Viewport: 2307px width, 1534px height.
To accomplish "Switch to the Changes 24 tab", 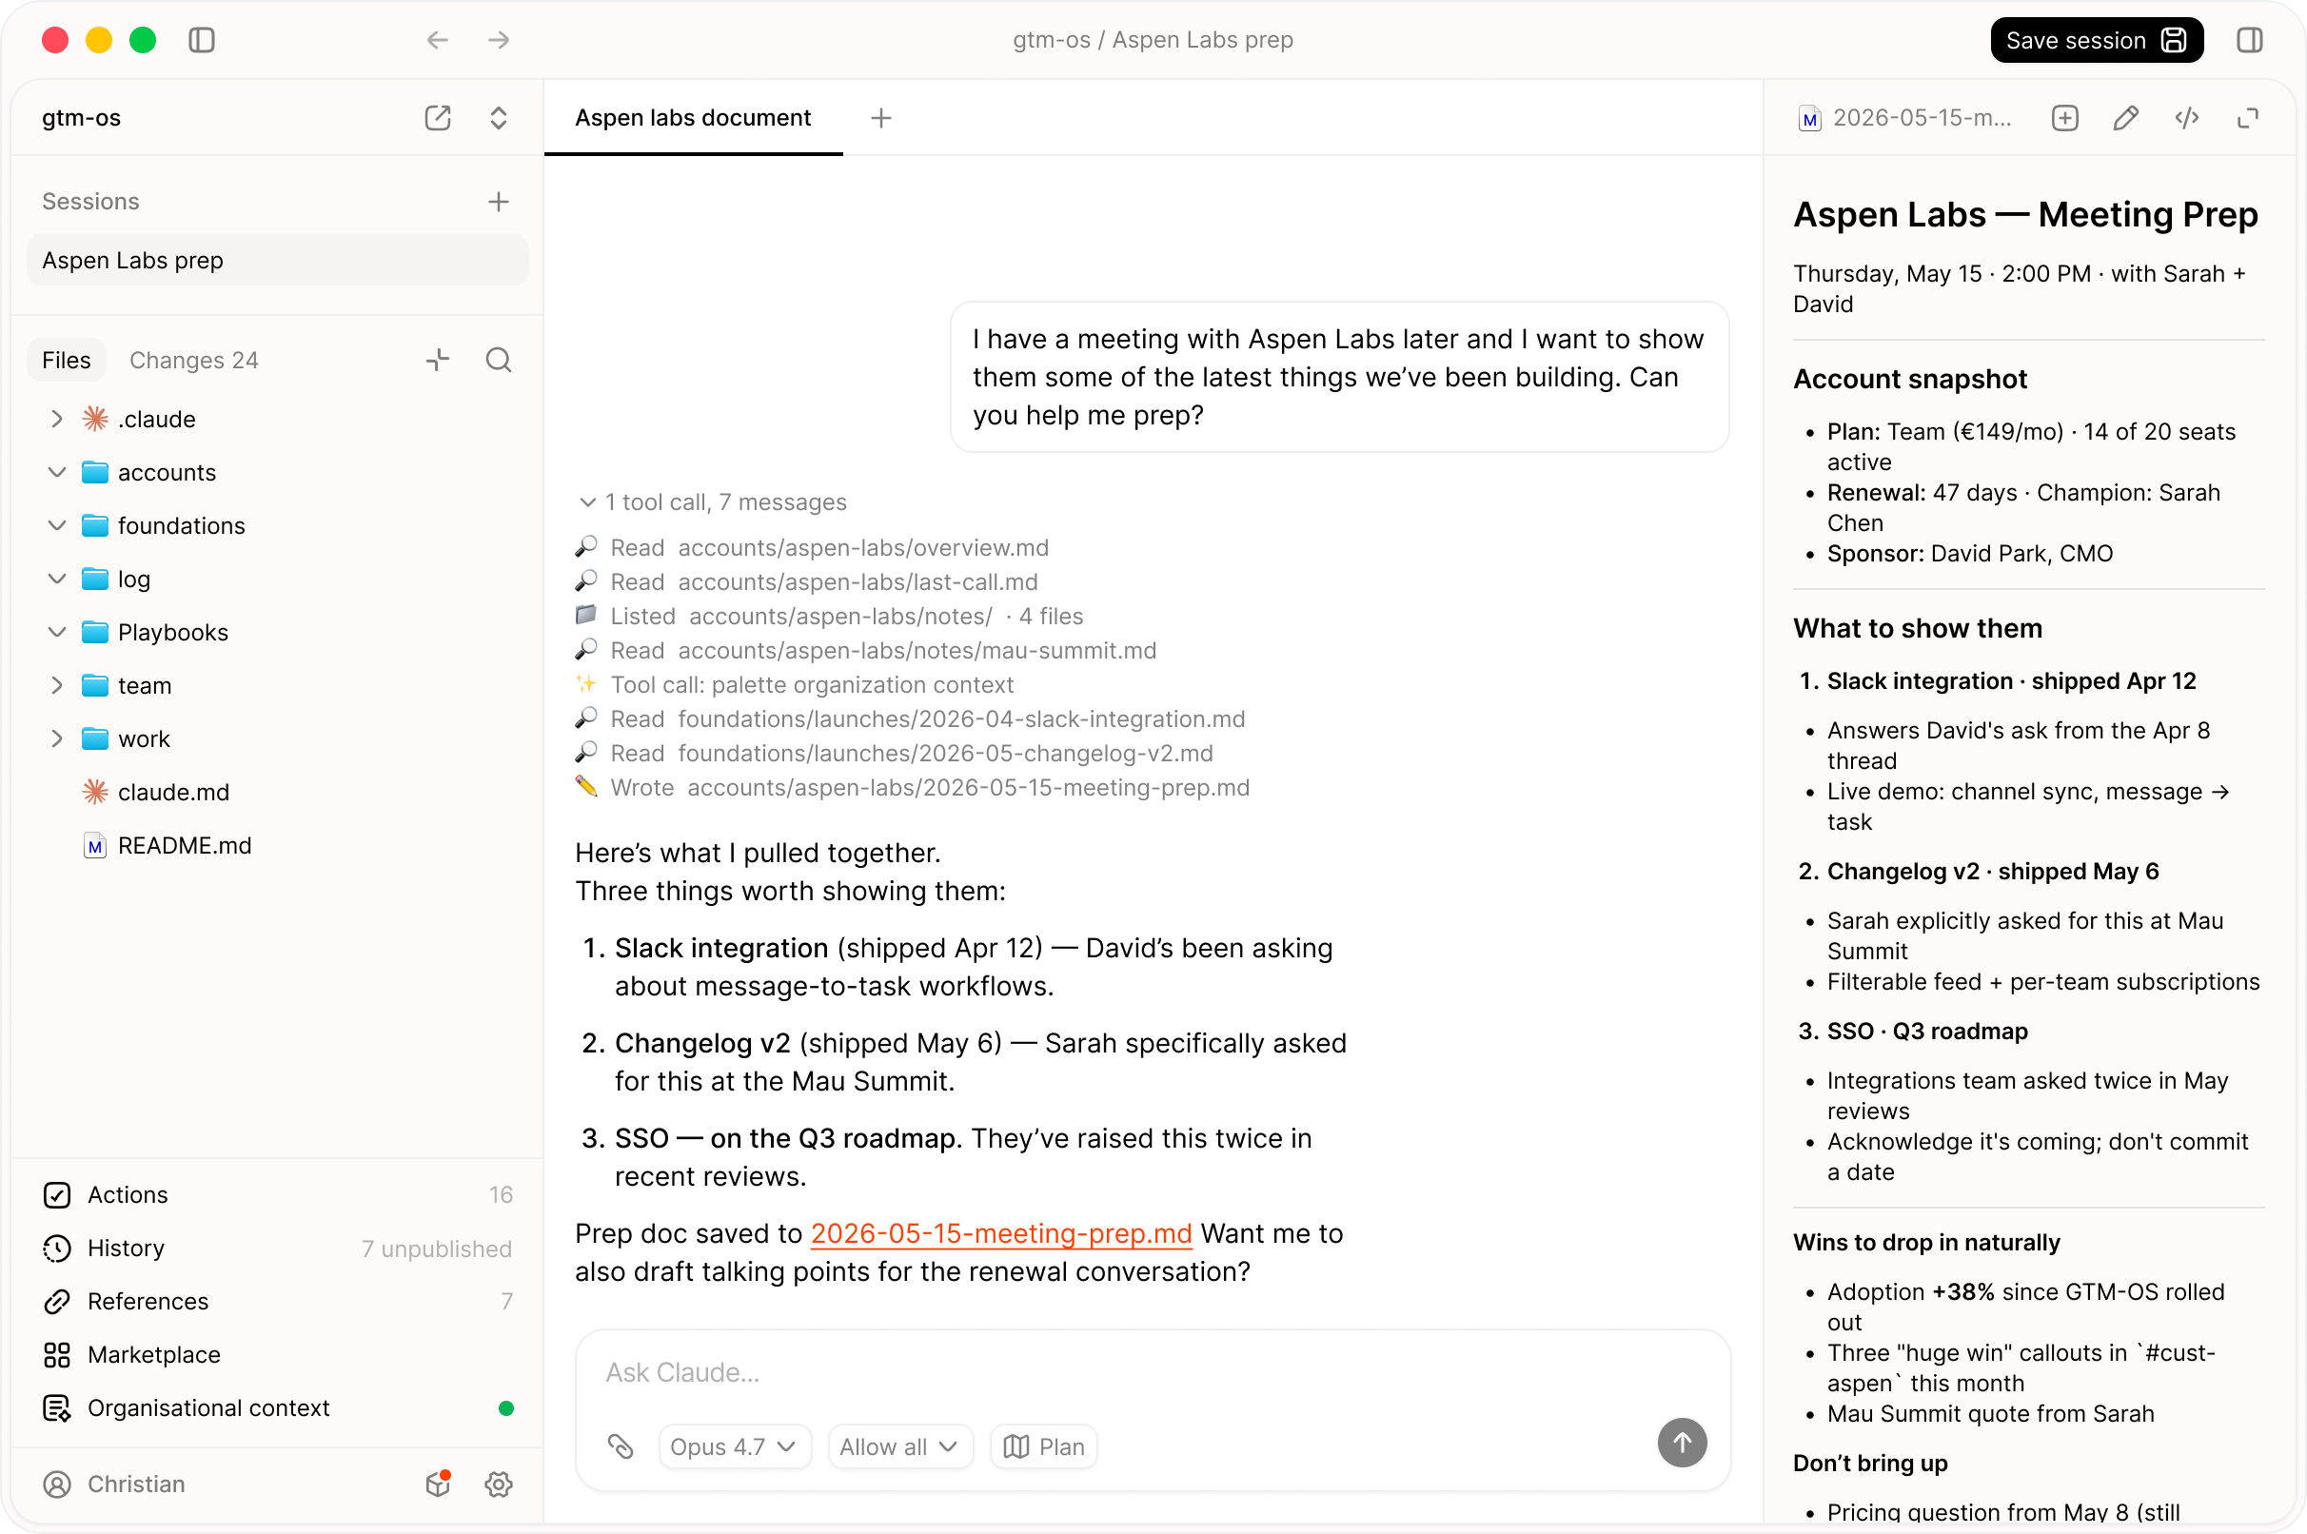I will tap(194, 360).
